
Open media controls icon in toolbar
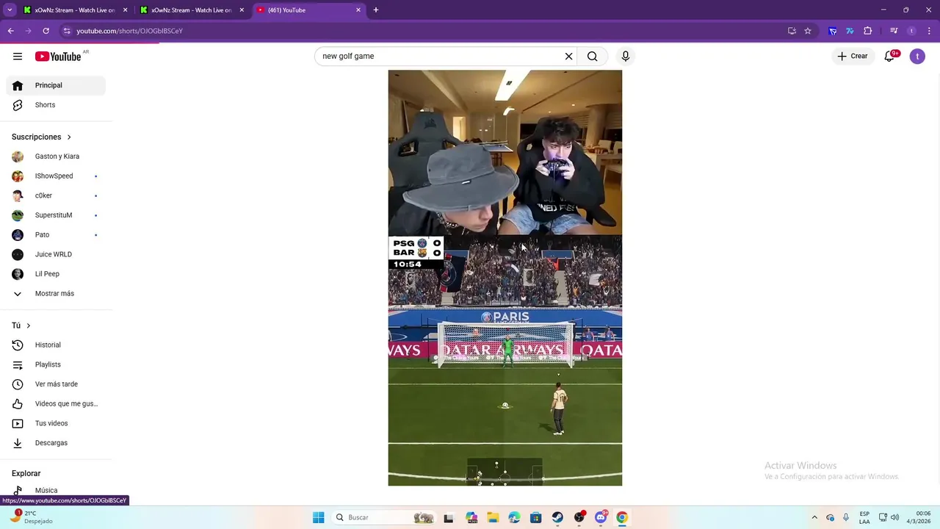(894, 31)
